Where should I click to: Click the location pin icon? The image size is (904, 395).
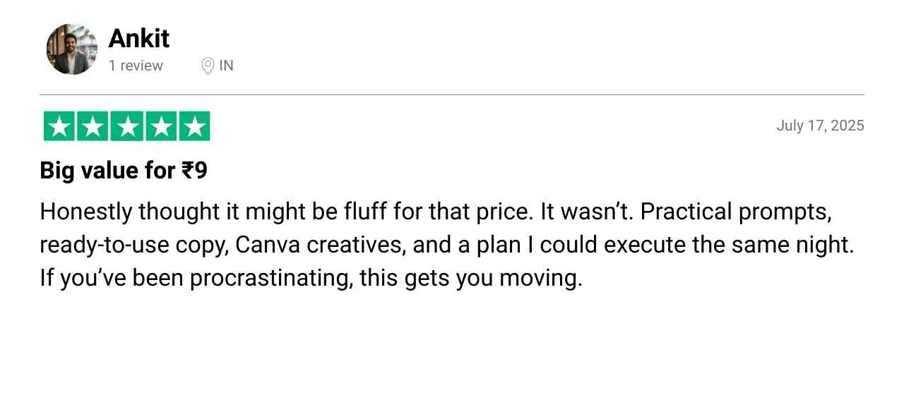[x=208, y=66]
